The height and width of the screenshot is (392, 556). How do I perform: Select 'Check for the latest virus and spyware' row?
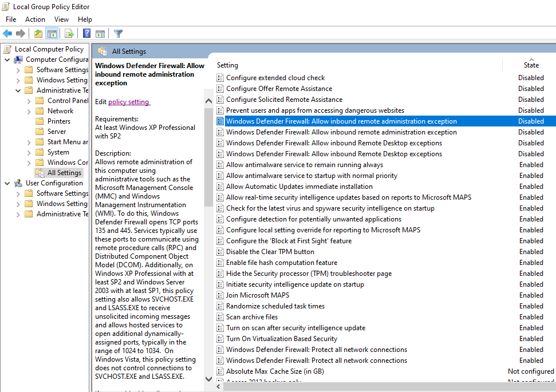385,208
